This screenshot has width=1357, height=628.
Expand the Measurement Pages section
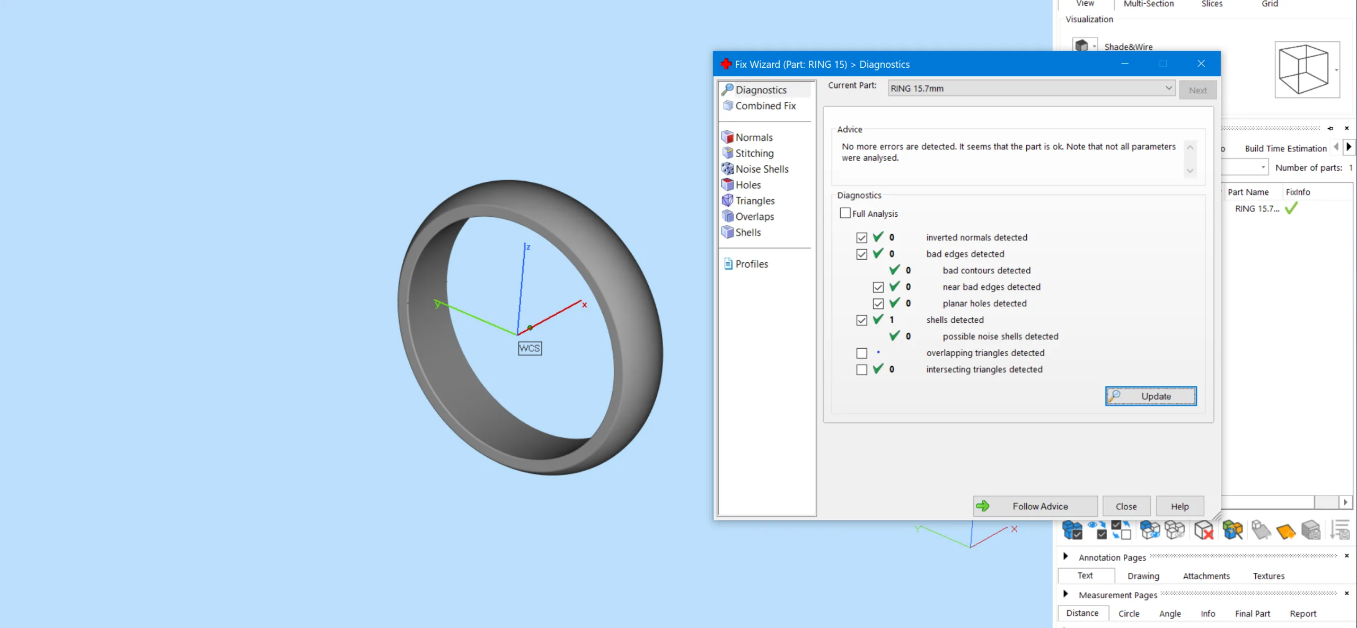pos(1065,594)
